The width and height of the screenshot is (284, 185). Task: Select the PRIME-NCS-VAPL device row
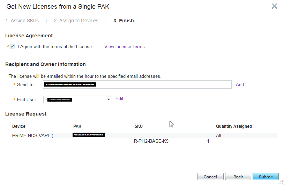point(35,135)
